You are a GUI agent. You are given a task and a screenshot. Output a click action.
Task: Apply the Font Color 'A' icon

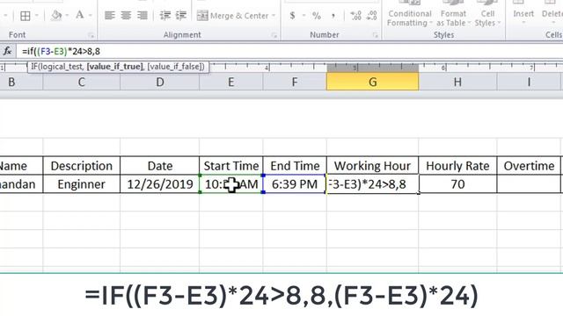80,16
